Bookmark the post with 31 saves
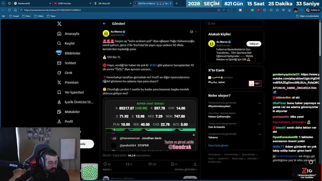322x181 pixels. point(174,164)
